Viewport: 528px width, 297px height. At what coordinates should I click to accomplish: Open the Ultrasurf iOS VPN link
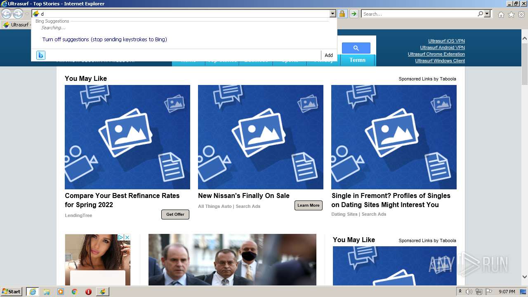[x=446, y=41]
